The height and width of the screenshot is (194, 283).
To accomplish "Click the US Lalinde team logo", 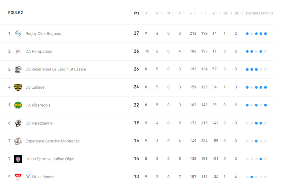I will point(18,87).
